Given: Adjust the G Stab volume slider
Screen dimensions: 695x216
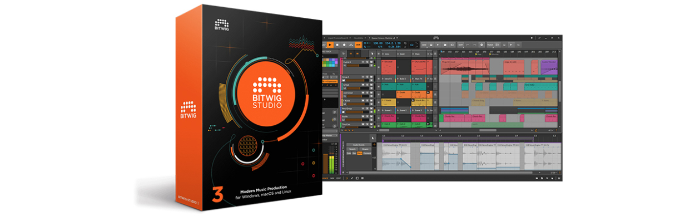Looking at the screenshot, I should tap(358, 89).
